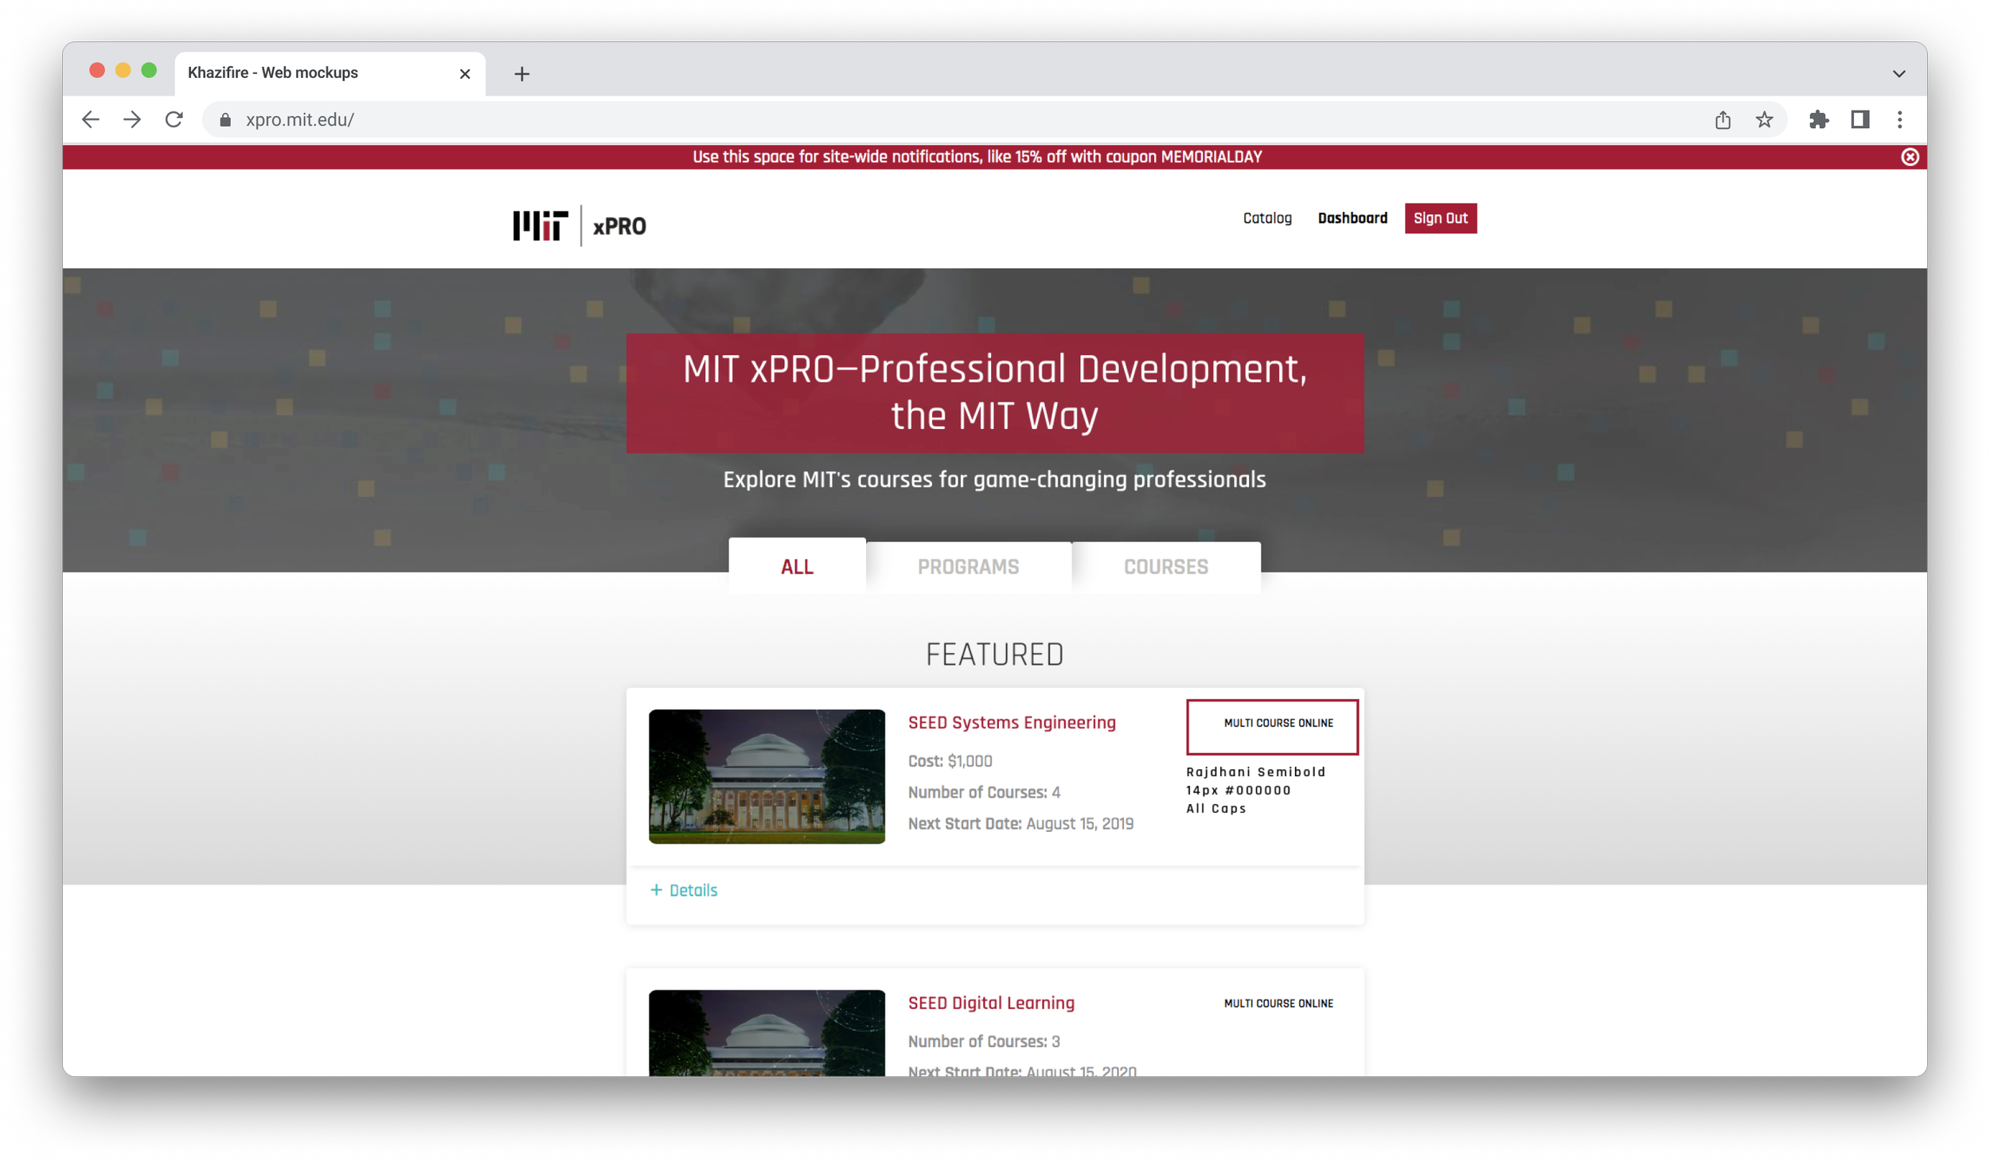Viewport: 1990px width, 1160px height.
Task: Toggle the browser side panel icon
Action: [1859, 119]
